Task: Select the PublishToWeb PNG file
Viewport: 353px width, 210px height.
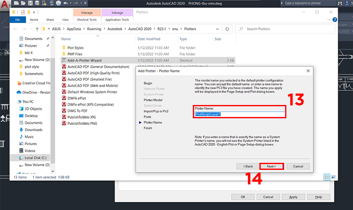Action: pos(82,124)
